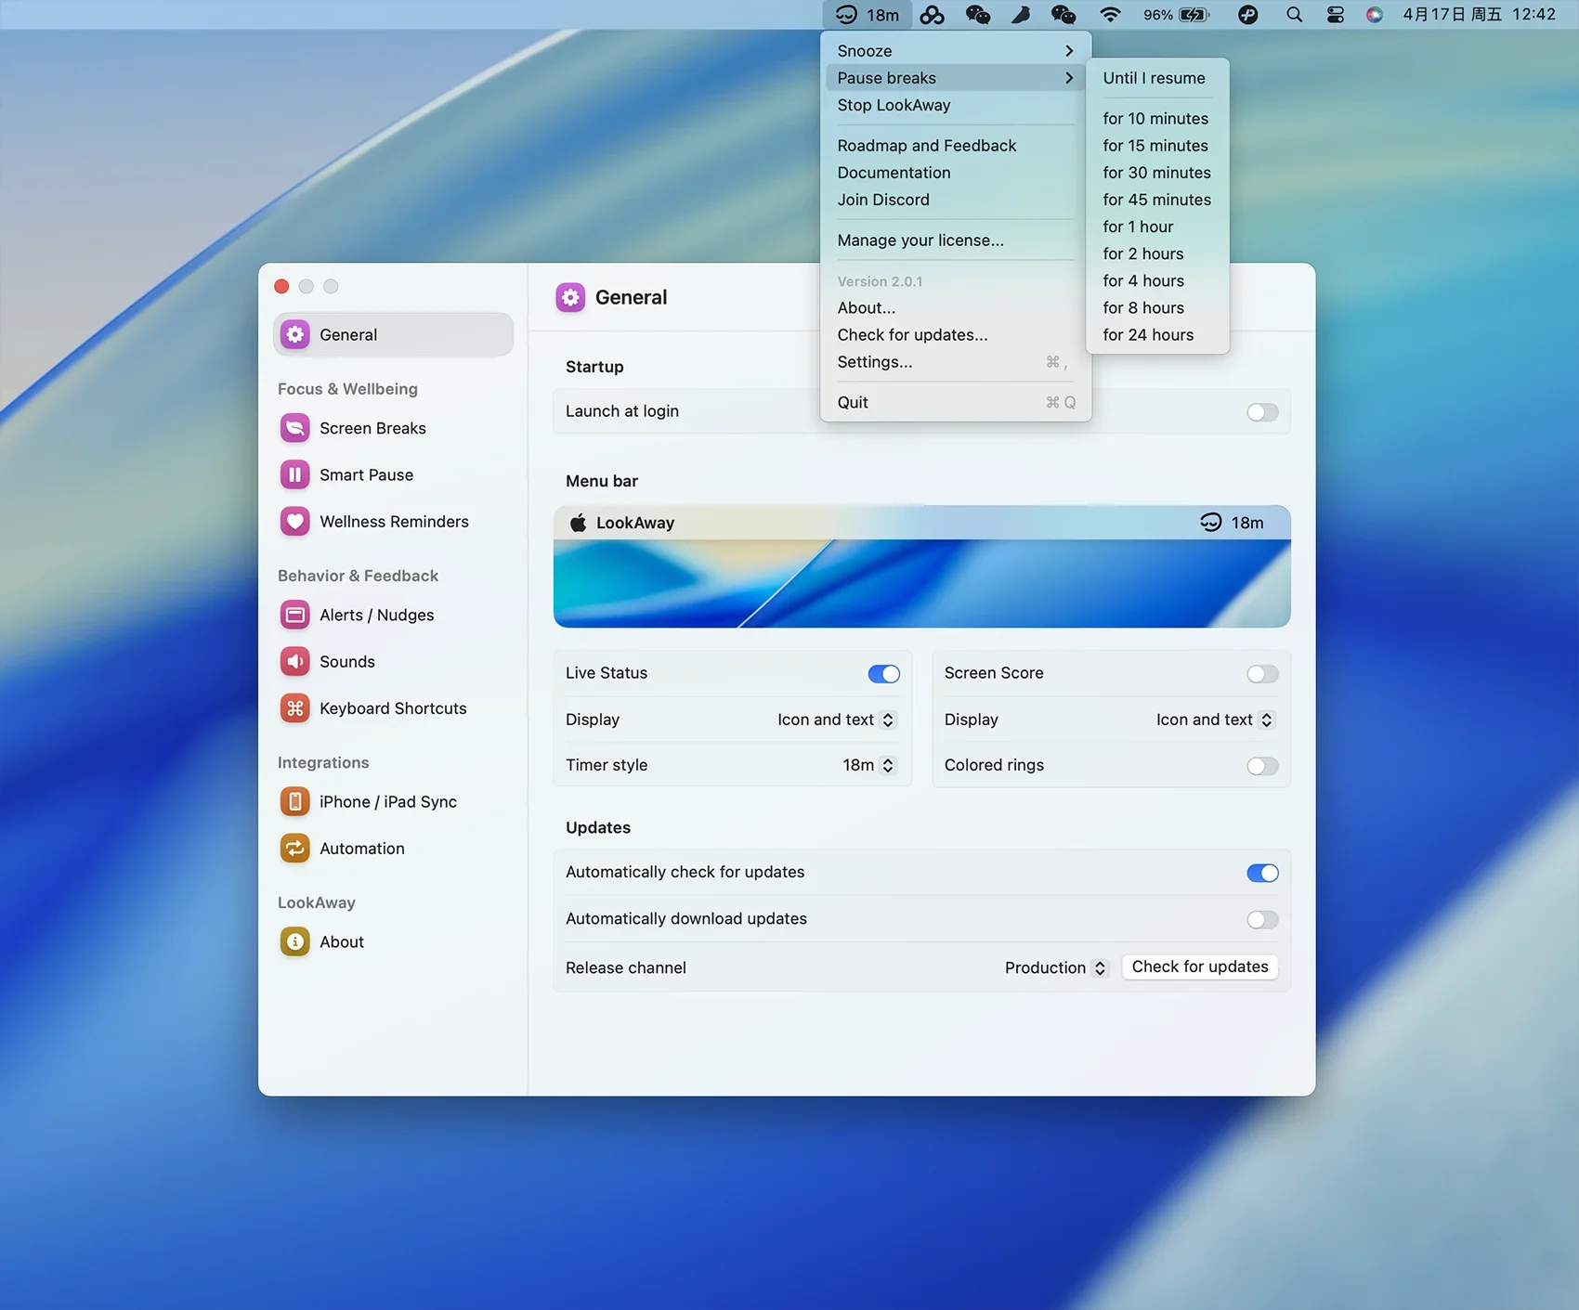This screenshot has width=1579, height=1310.
Task: Enable the Colored rings switch
Action: point(1261,766)
